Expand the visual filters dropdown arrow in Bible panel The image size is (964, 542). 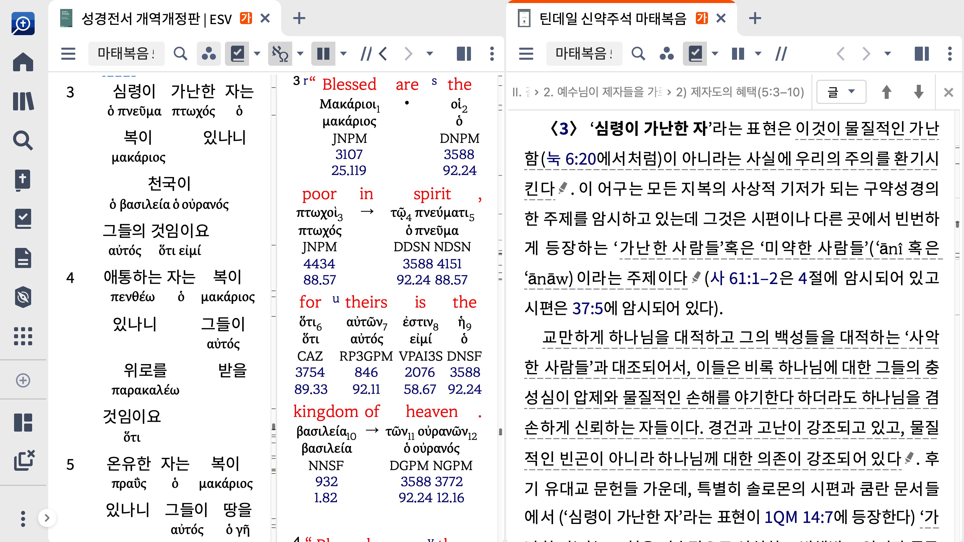(257, 54)
